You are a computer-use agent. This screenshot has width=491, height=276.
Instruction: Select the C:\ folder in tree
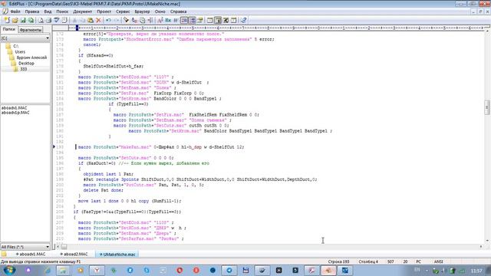(15, 46)
